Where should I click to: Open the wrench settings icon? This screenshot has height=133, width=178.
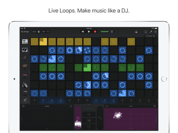pyautogui.click(x=151, y=32)
